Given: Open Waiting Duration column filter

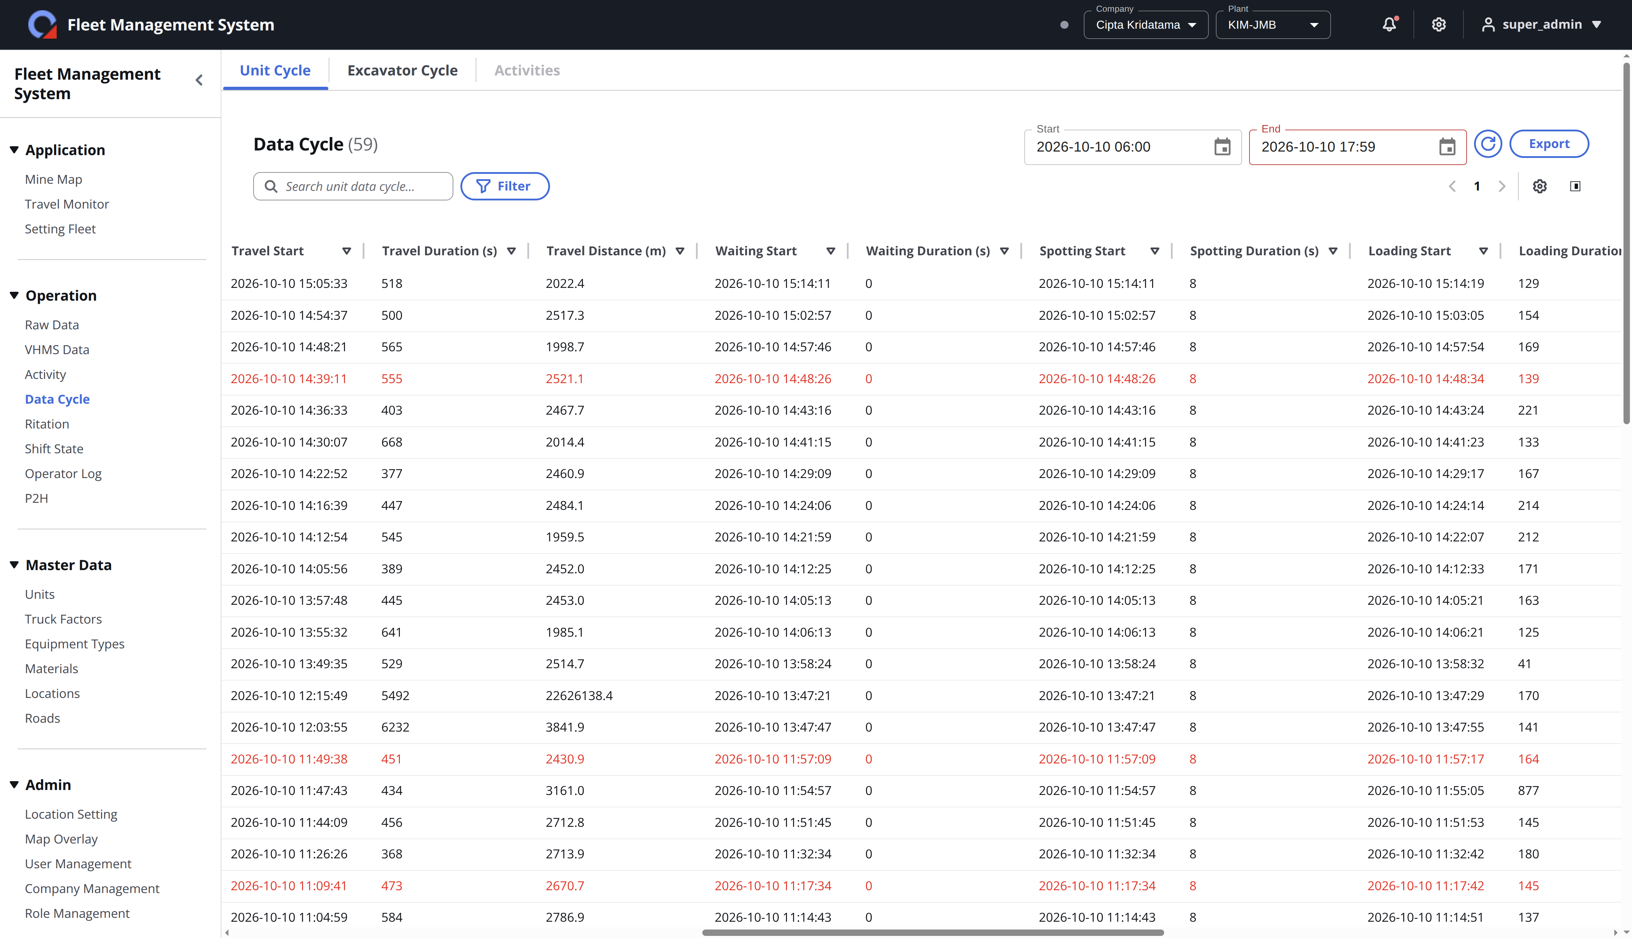Looking at the screenshot, I should coord(1004,251).
